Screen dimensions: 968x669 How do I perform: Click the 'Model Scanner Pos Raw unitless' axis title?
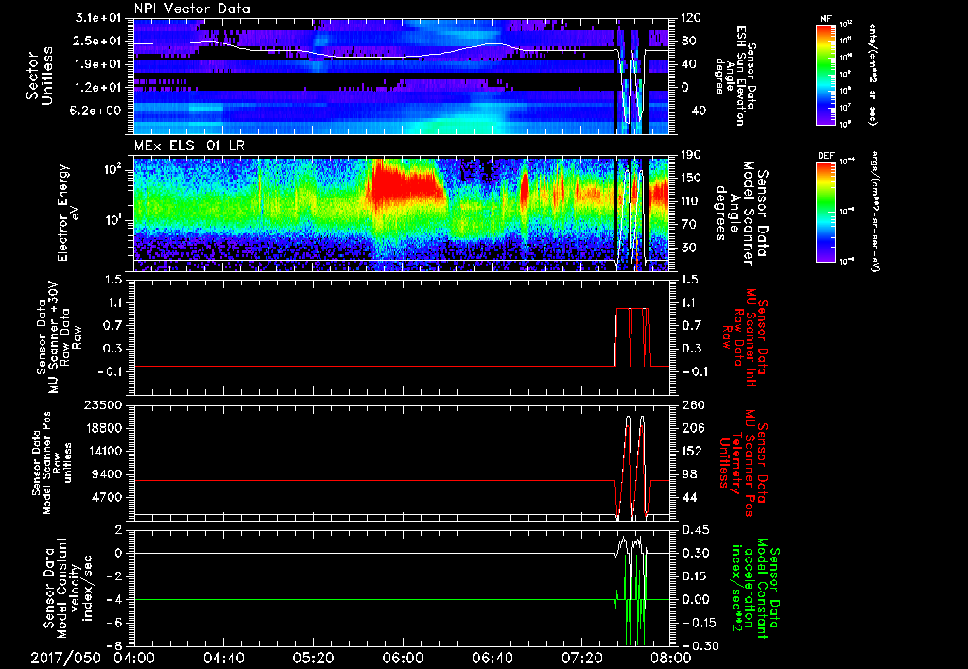(52, 464)
